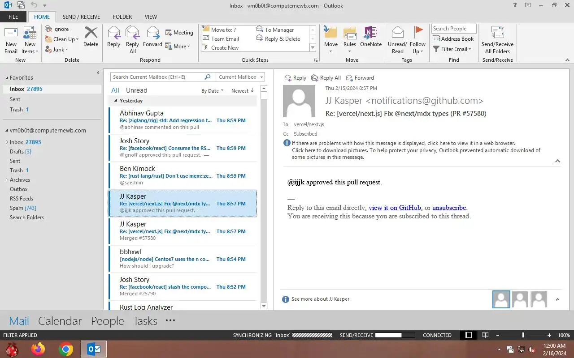Screen dimensions: 574x358
Task: Send message to OneNote
Action: [371, 37]
